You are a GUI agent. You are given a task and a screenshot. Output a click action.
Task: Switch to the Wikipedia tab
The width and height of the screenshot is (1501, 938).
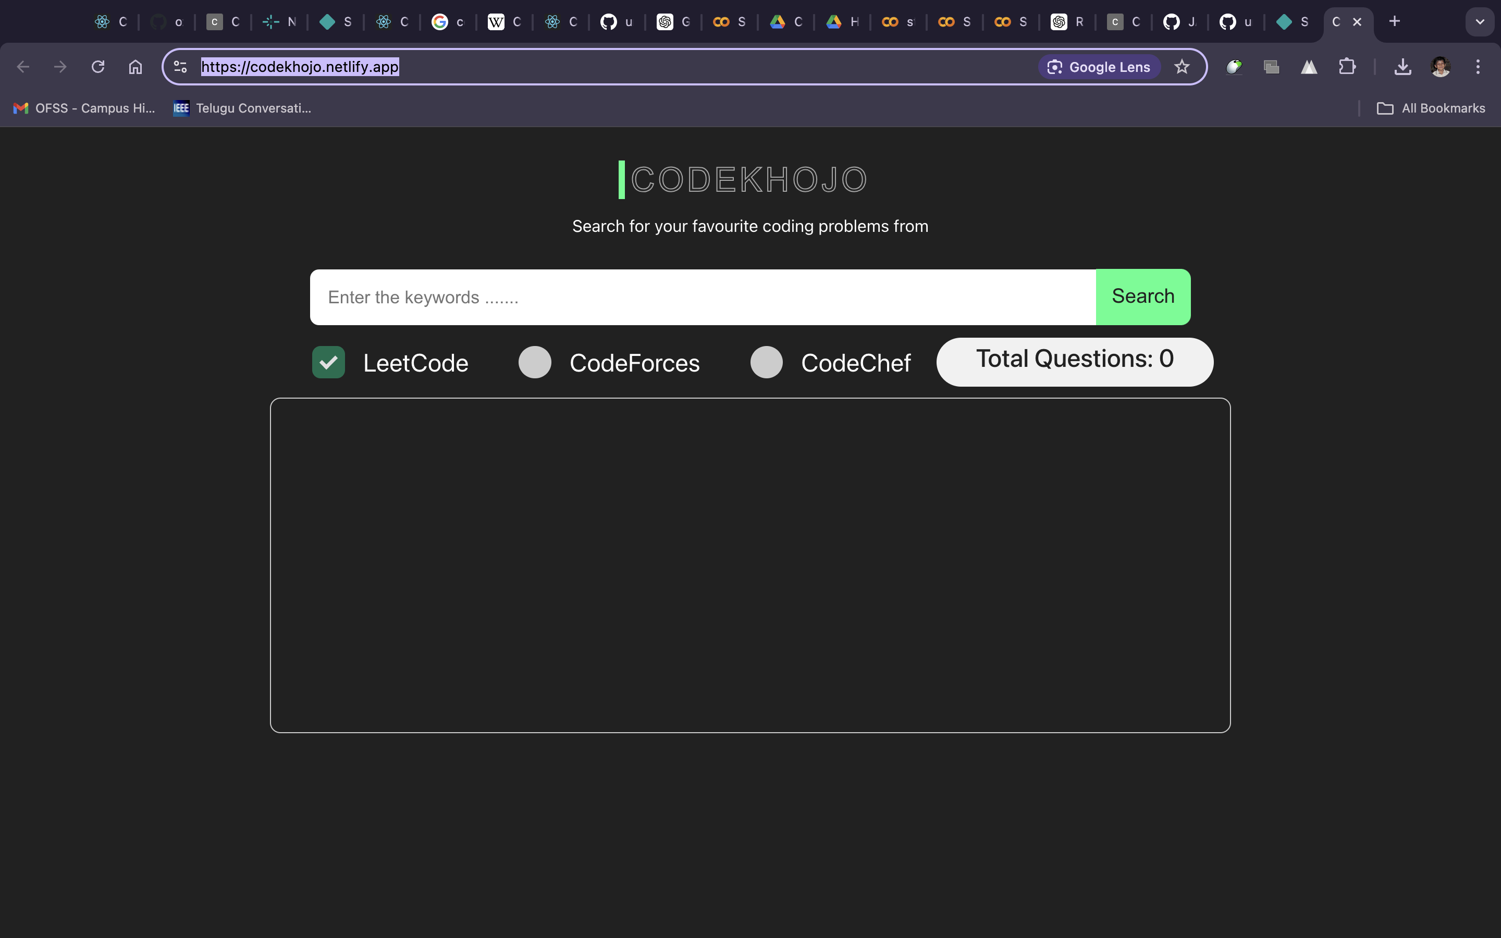click(502, 22)
